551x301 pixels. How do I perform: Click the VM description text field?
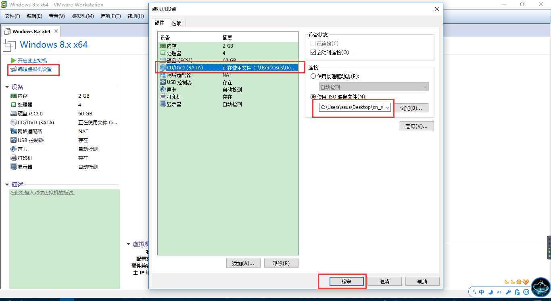point(65,239)
